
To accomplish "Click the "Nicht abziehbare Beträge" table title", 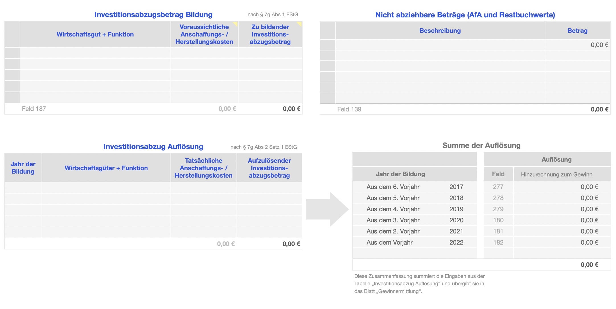I will (x=465, y=15).
